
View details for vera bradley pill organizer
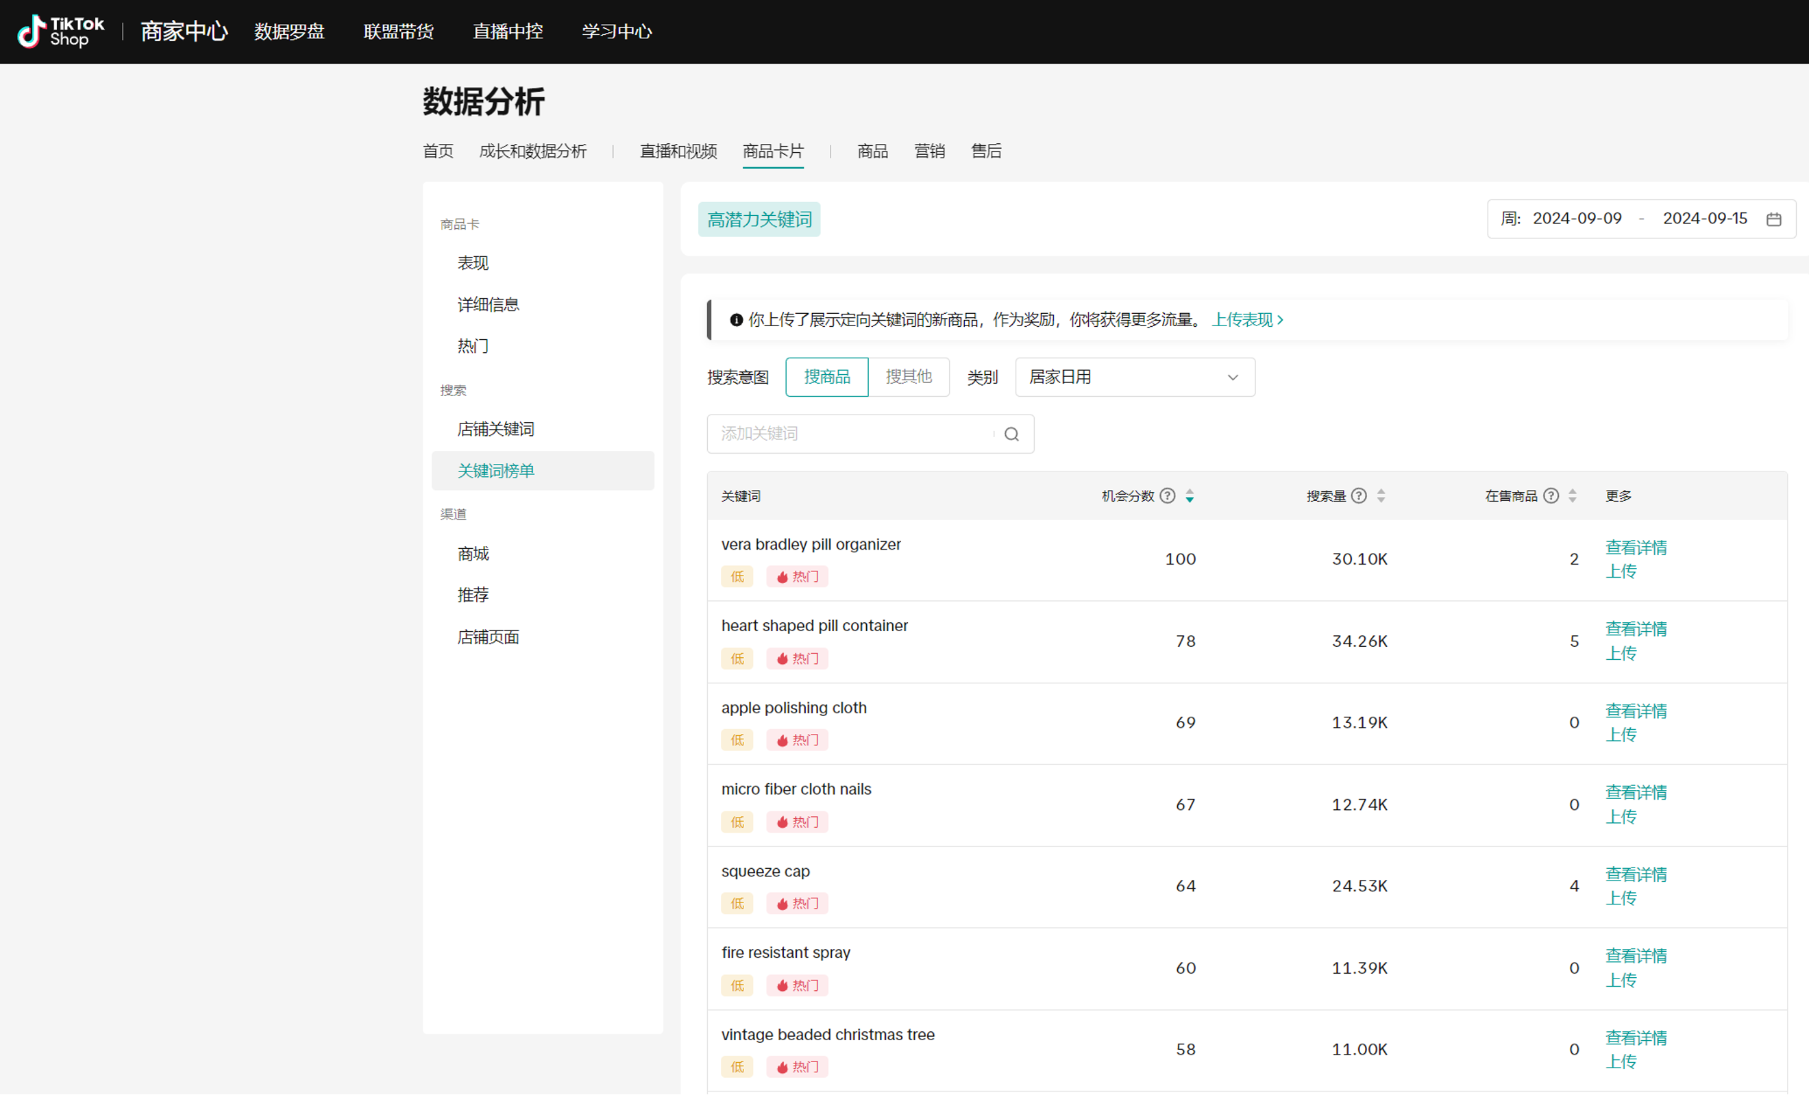click(x=1635, y=547)
